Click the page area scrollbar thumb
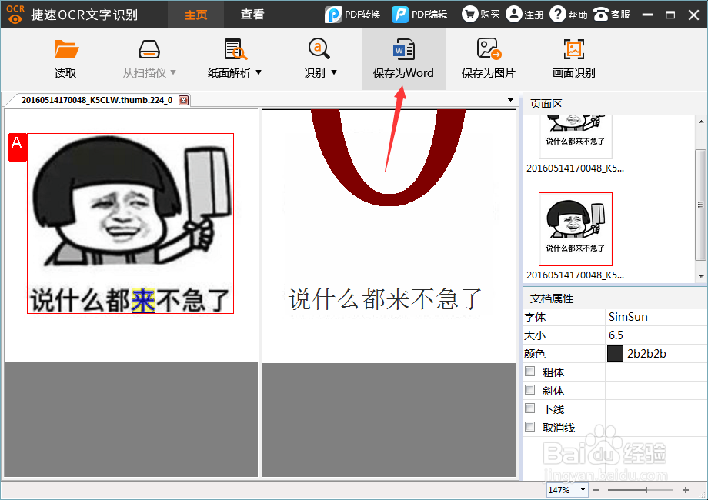 pyautogui.click(x=701, y=205)
